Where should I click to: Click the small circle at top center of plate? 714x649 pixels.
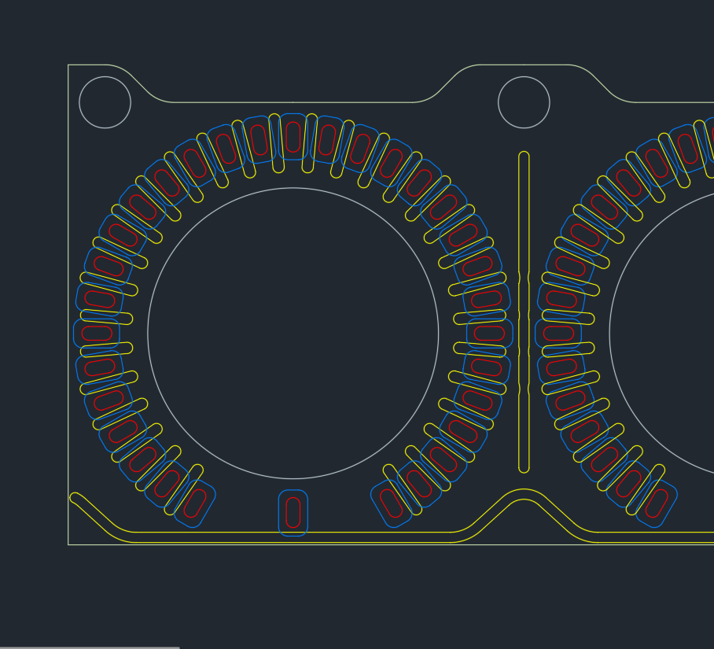[x=524, y=77]
